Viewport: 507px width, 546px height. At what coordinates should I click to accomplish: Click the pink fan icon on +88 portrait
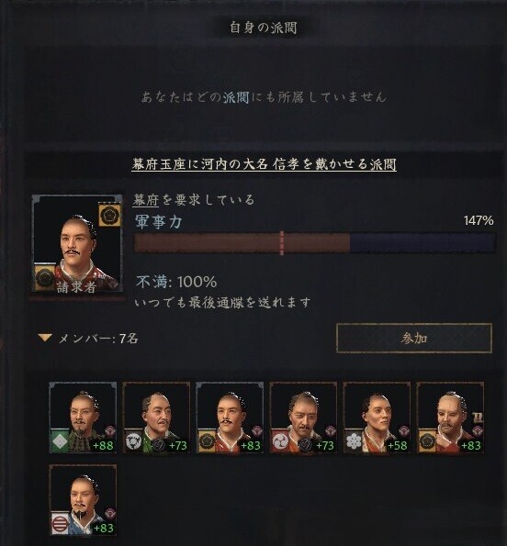point(110,431)
